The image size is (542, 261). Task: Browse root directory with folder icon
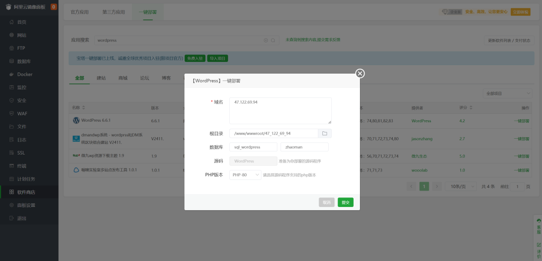point(324,133)
